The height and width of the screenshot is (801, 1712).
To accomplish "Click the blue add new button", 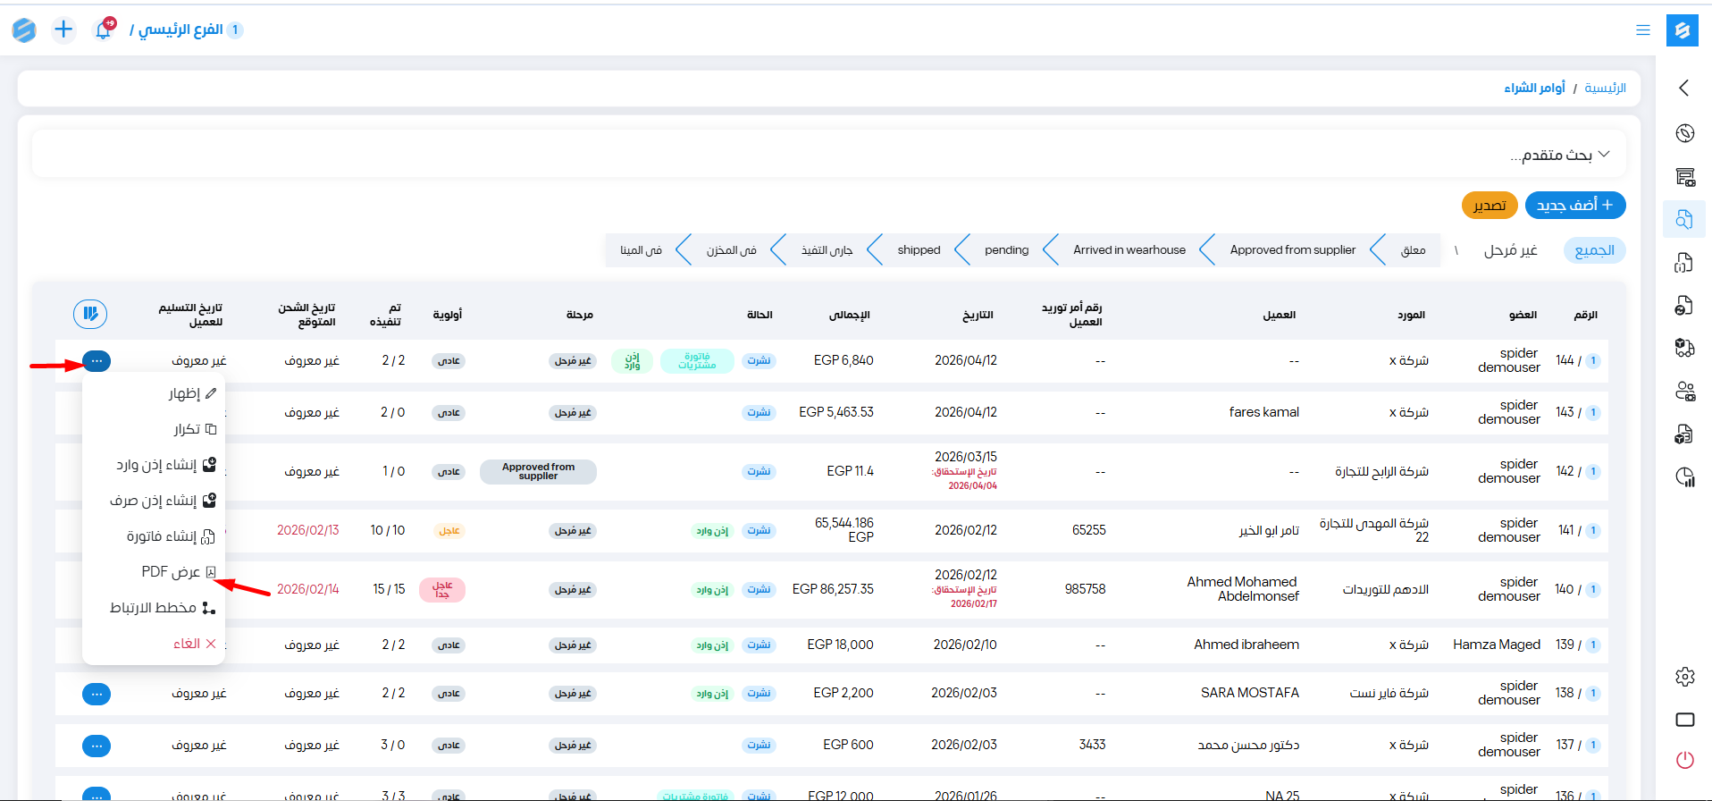I will (1574, 205).
